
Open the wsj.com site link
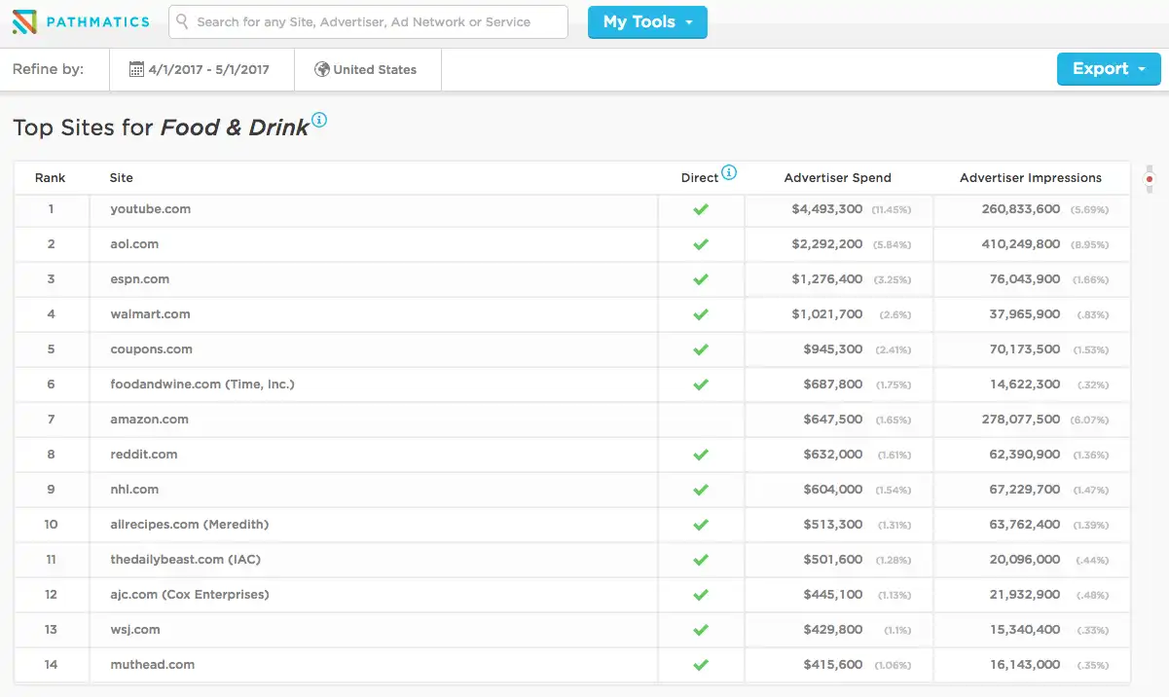(x=135, y=630)
